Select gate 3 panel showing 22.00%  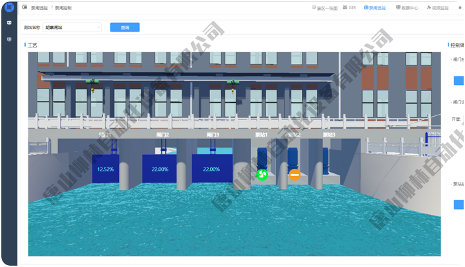click(x=211, y=169)
